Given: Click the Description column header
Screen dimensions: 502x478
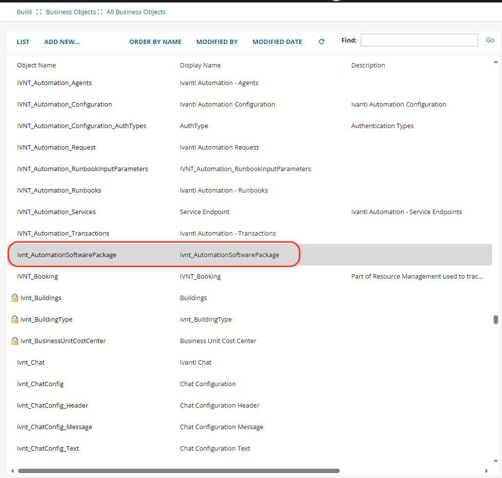Looking at the screenshot, I should [x=368, y=65].
